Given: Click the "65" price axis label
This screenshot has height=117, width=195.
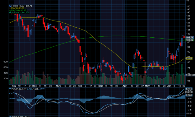Looking at the screenshot, I should (x=189, y=81).
